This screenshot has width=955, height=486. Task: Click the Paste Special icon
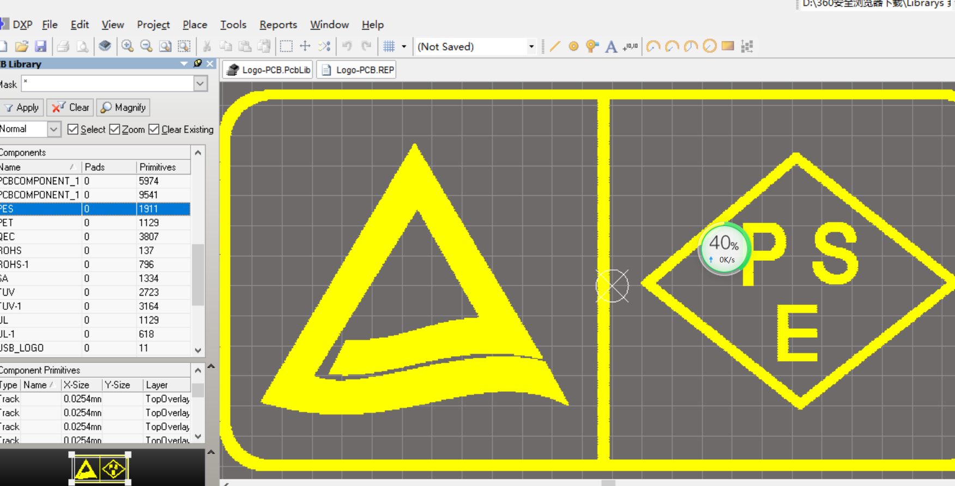coord(264,46)
